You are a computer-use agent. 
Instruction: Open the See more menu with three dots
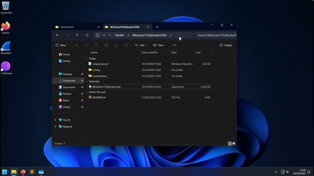click(x=174, y=45)
